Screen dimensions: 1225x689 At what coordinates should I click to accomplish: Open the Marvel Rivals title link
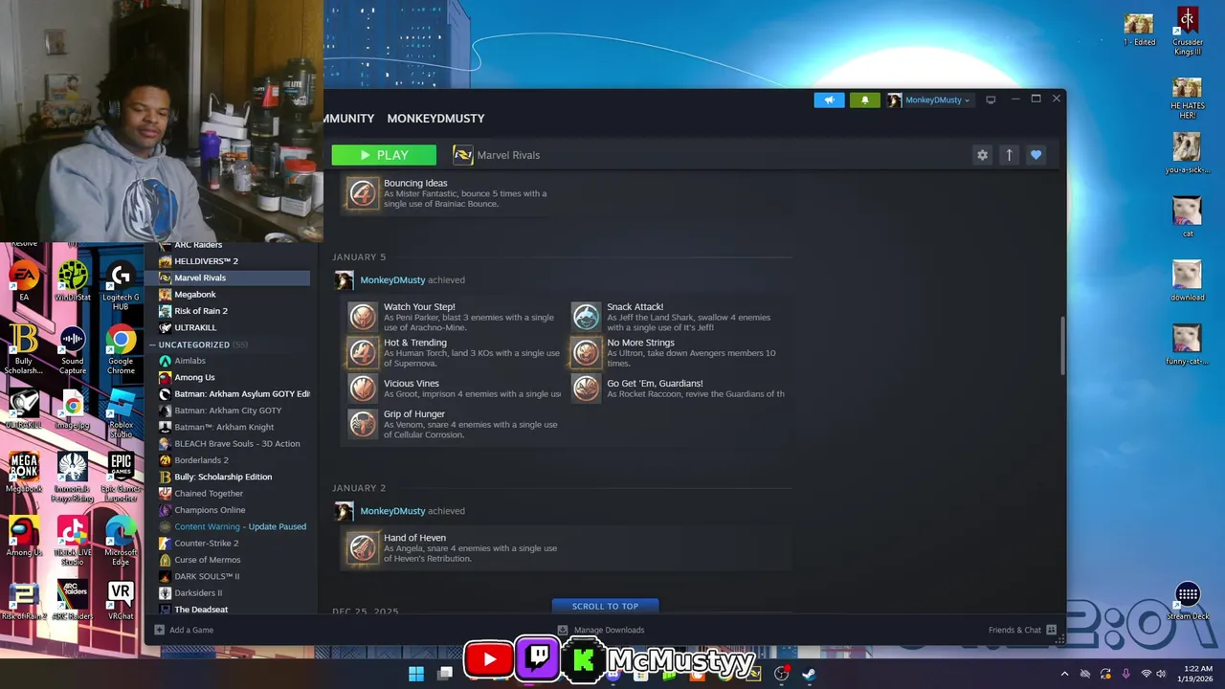(x=508, y=155)
